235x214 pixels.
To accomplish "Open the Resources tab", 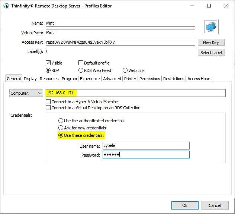I will 49,79.
